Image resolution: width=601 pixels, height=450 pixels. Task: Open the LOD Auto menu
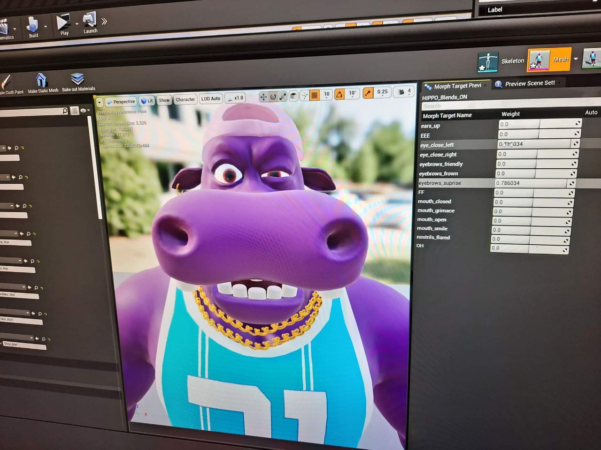pyautogui.click(x=210, y=98)
